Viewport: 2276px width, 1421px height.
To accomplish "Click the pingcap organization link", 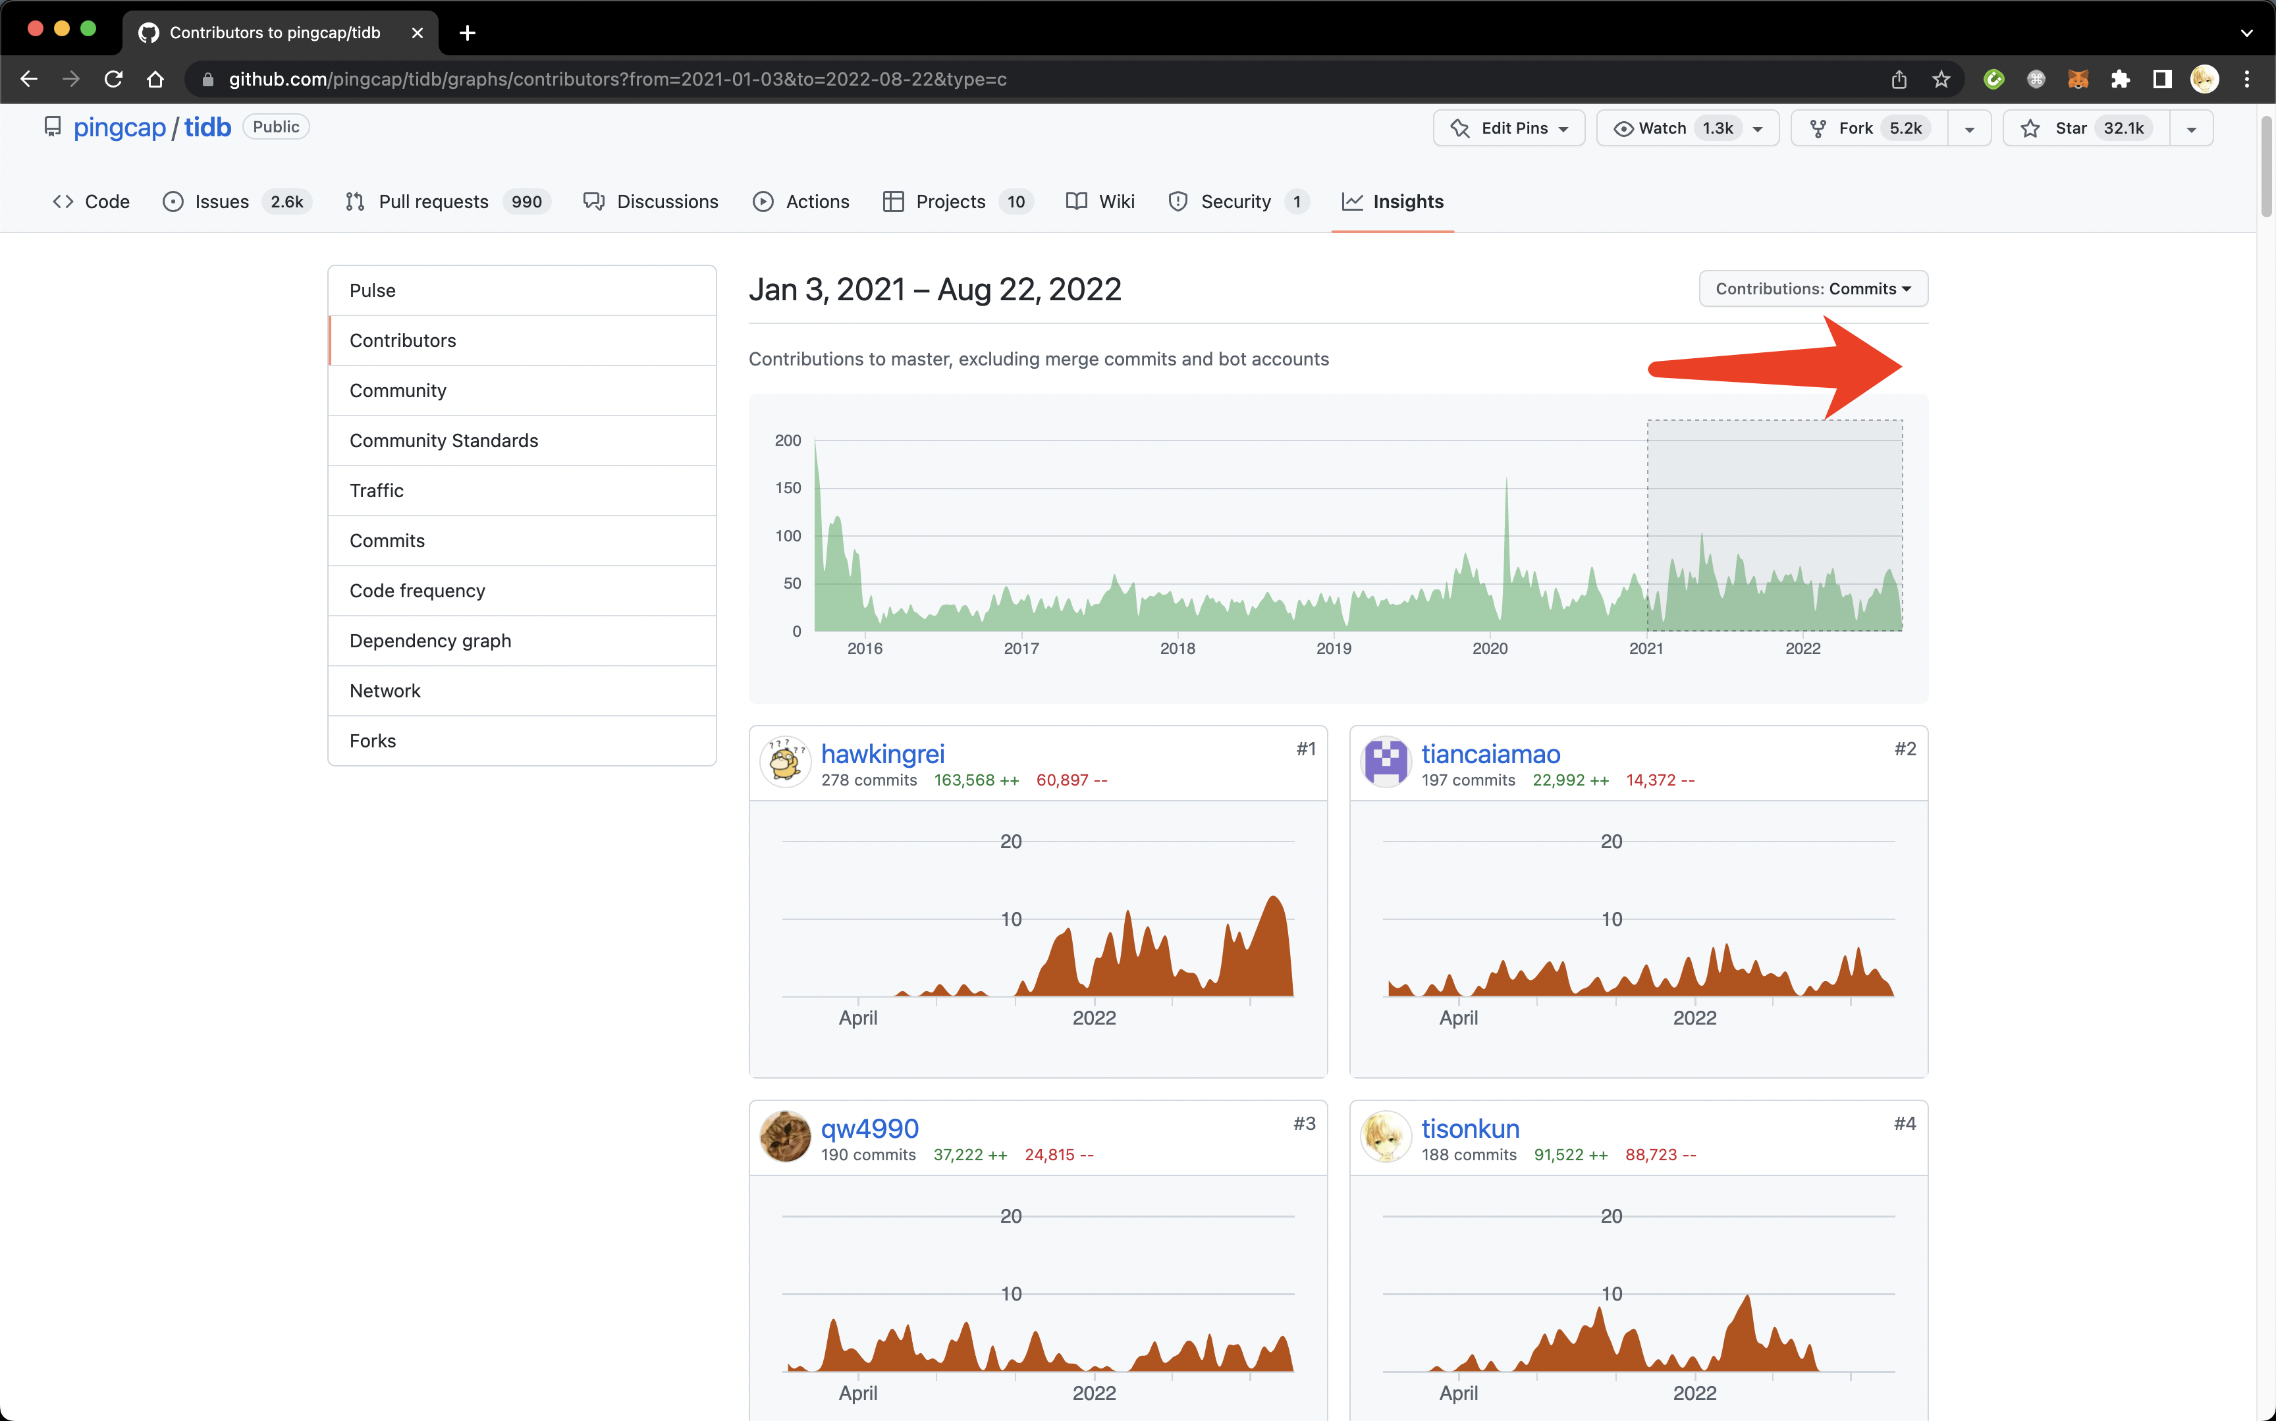I will click(x=119, y=127).
